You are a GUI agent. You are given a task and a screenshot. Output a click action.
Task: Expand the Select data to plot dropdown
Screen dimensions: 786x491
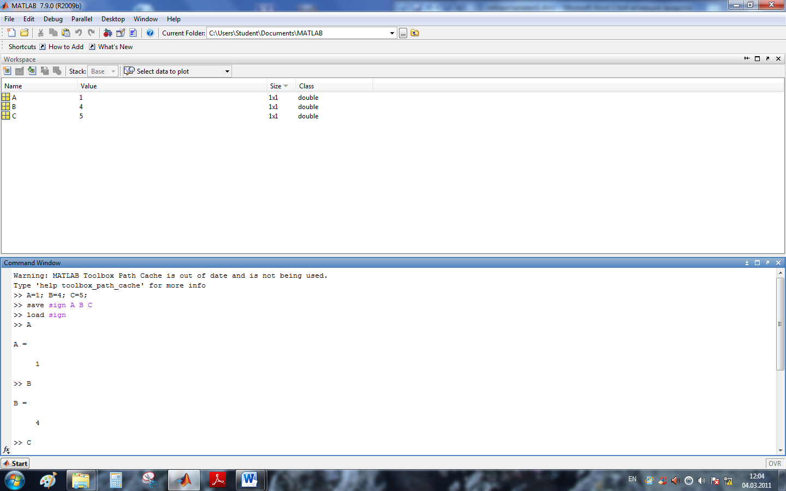click(x=227, y=71)
